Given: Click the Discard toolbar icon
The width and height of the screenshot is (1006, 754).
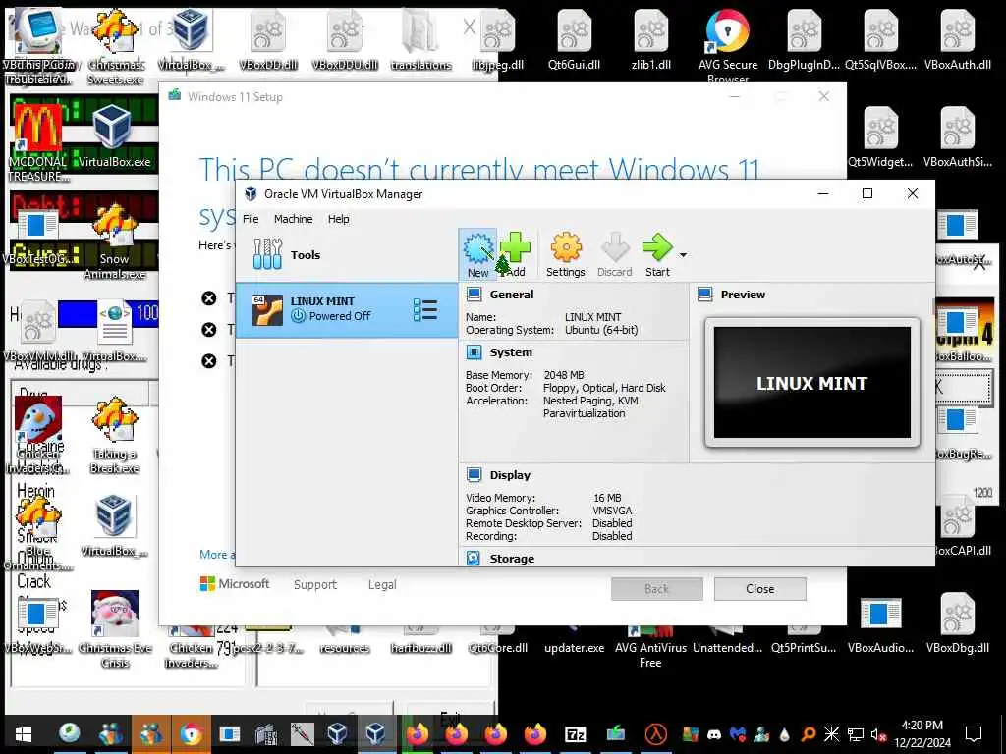Looking at the screenshot, I should 615,254.
